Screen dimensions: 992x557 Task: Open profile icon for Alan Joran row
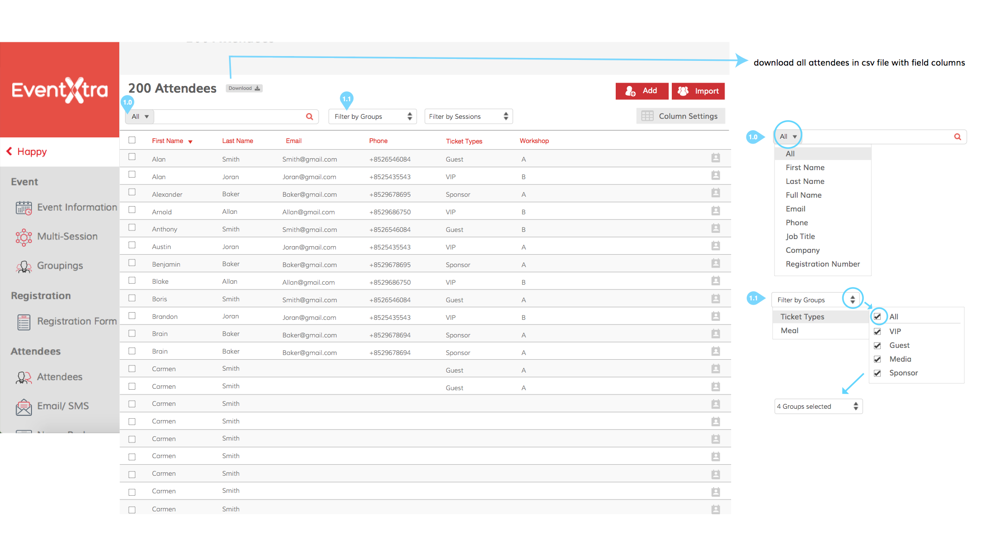pyautogui.click(x=715, y=175)
